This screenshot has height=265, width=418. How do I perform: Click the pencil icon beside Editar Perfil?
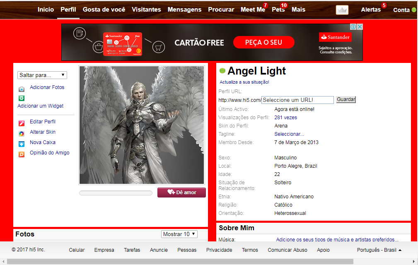(21, 123)
